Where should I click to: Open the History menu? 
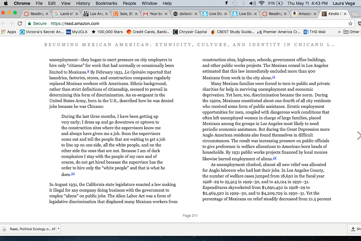pos(83,3)
